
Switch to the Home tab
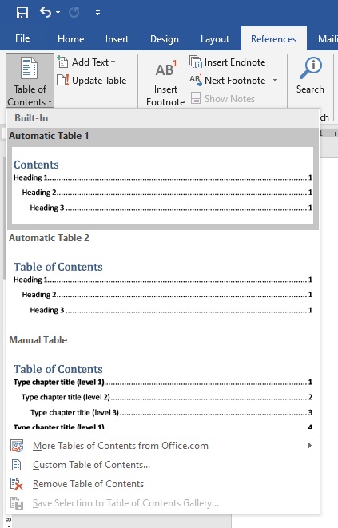pyautogui.click(x=71, y=39)
